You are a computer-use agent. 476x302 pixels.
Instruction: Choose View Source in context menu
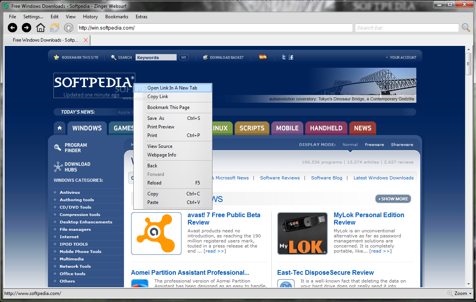coord(173,146)
